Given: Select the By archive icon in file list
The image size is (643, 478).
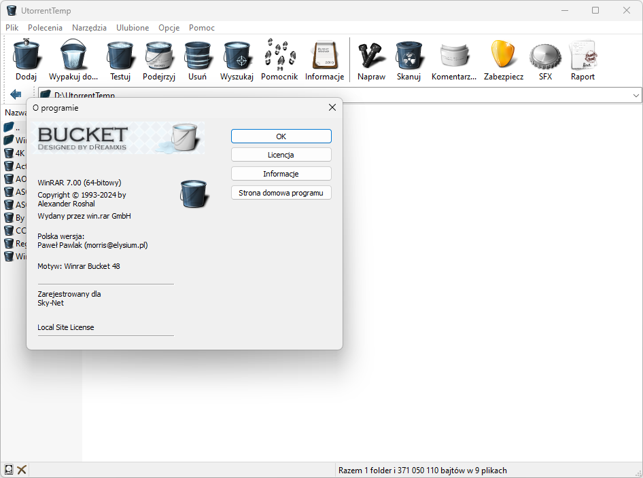Looking at the screenshot, I should [9, 217].
